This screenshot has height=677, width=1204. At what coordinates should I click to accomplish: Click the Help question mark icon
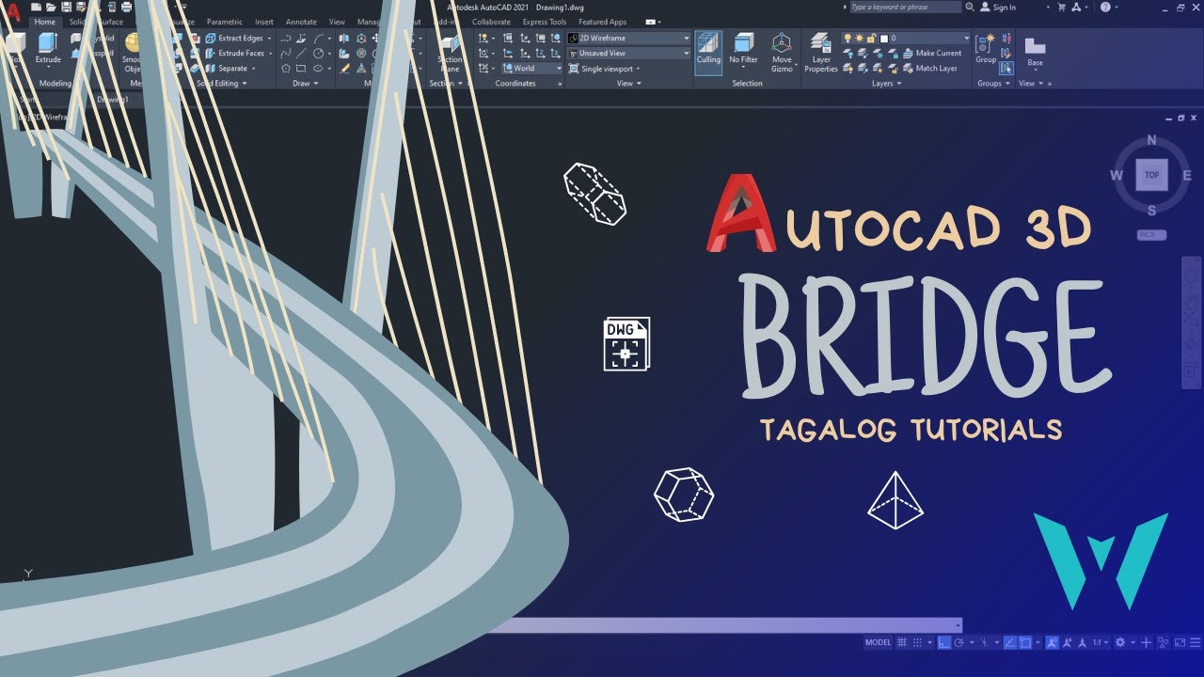click(x=1105, y=7)
